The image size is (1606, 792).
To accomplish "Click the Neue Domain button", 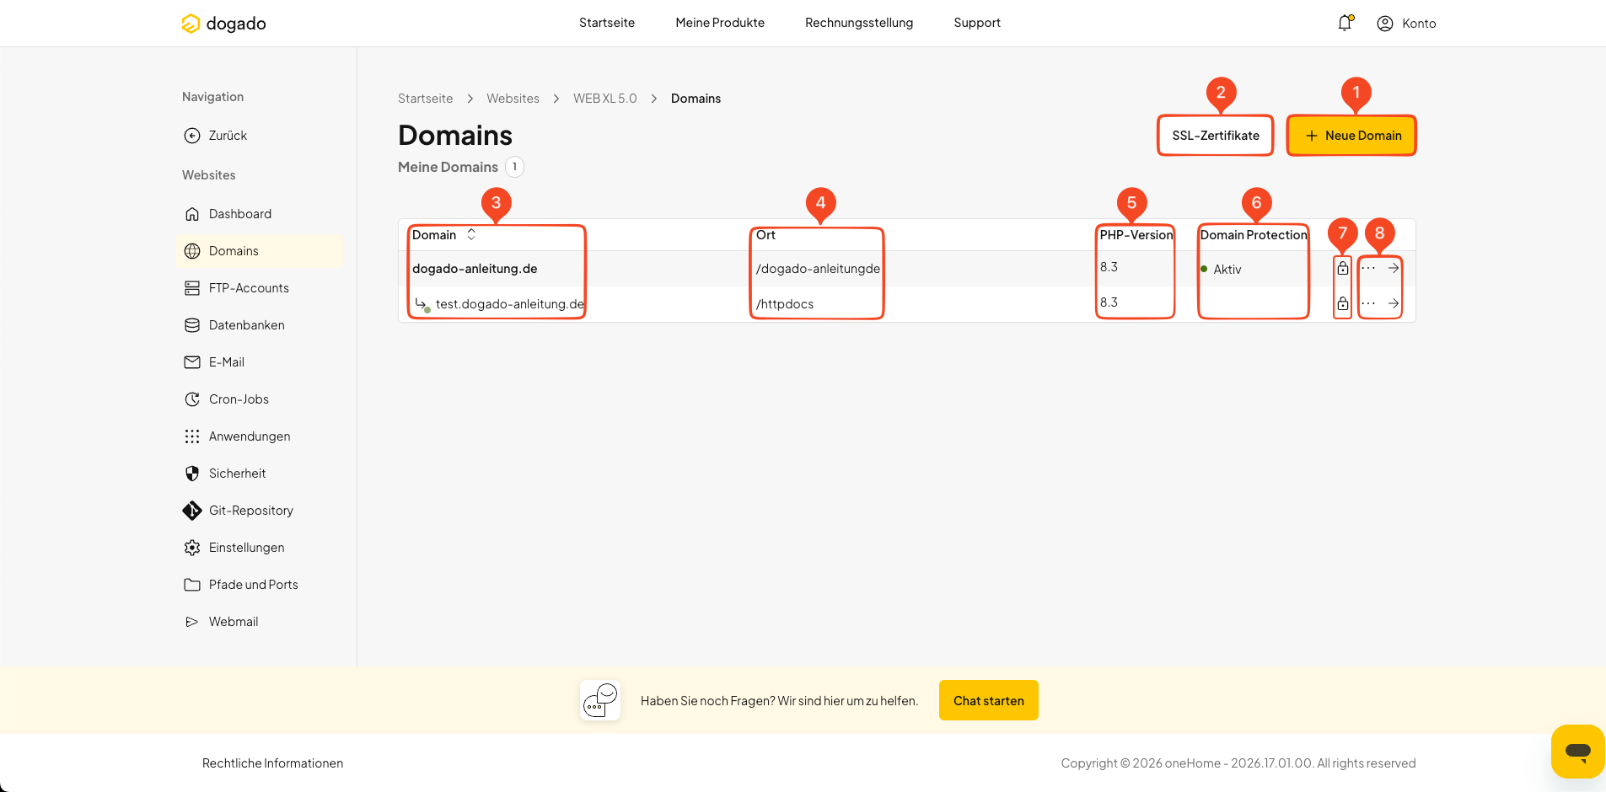I will [x=1351, y=136].
